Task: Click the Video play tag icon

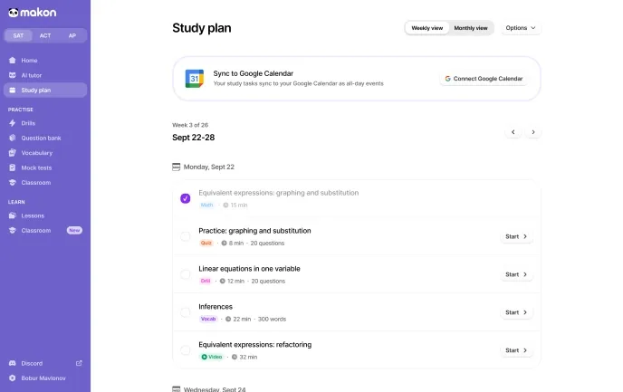Action: pyautogui.click(x=205, y=357)
